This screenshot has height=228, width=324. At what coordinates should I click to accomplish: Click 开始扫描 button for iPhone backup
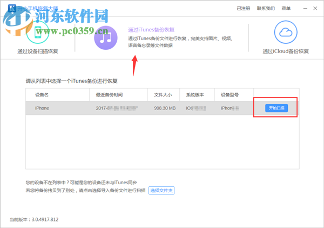pyautogui.click(x=276, y=108)
